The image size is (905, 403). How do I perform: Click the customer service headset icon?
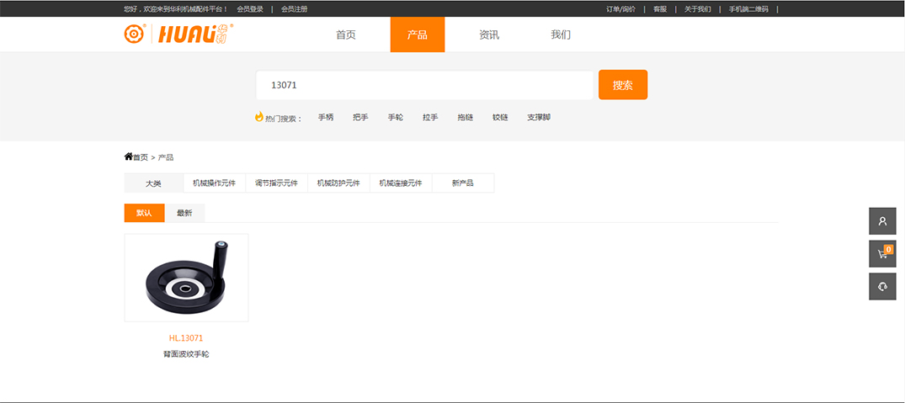pyautogui.click(x=882, y=286)
